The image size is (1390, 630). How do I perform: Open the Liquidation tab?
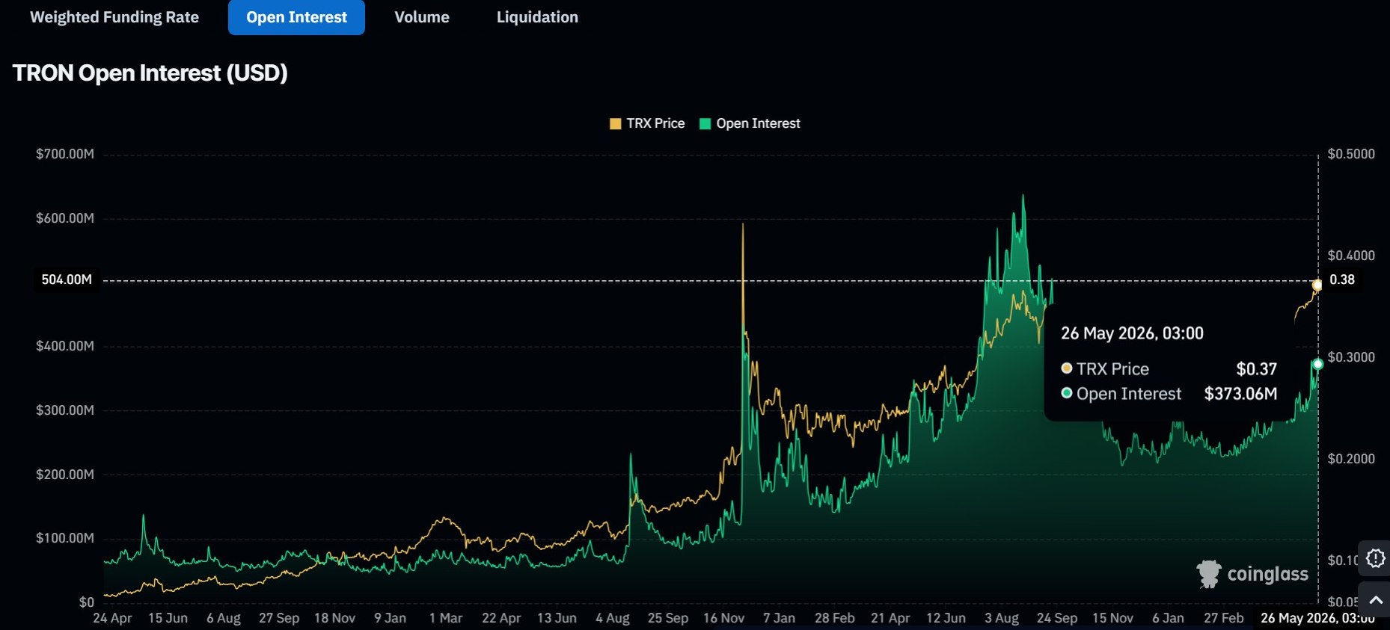pyautogui.click(x=537, y=17)
